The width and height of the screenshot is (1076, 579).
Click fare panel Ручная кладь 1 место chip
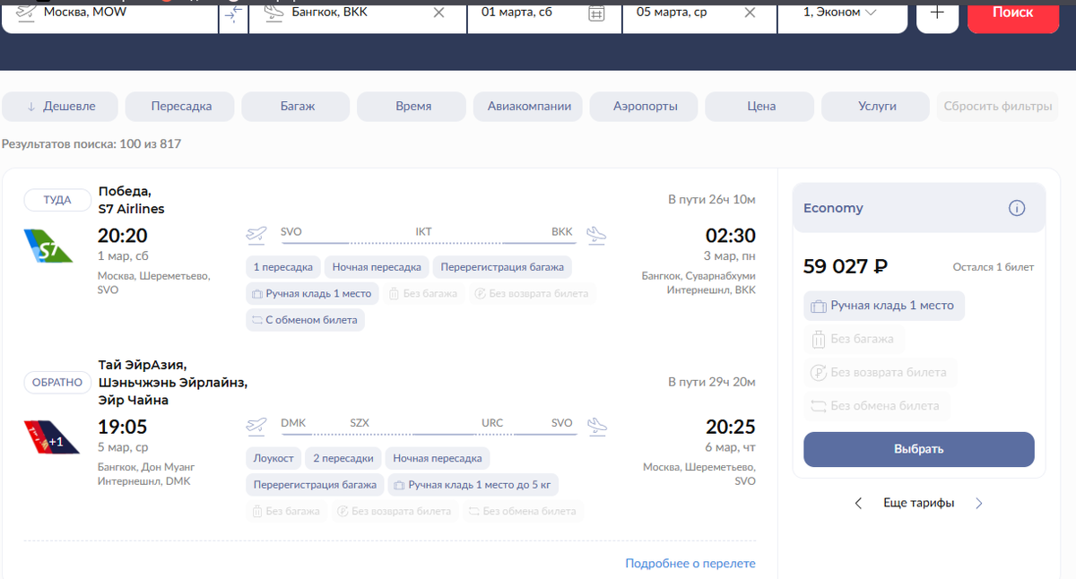884,306
